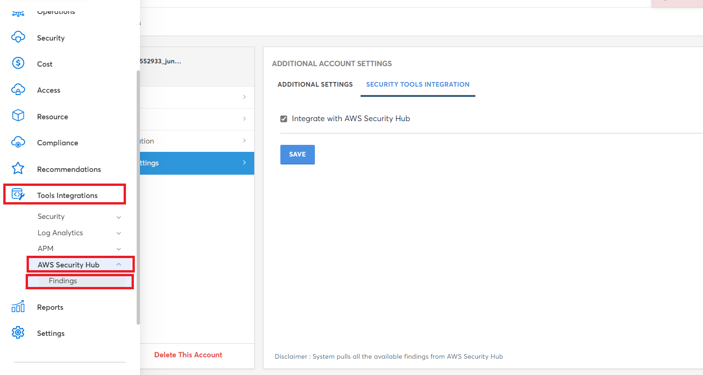The height and width of the screenshot is (375, 703).
Task: Open Security in the main sidebar
Action: point(51,38)
